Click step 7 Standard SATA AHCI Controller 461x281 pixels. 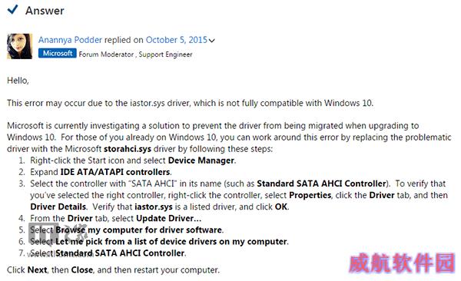(120, 253)
